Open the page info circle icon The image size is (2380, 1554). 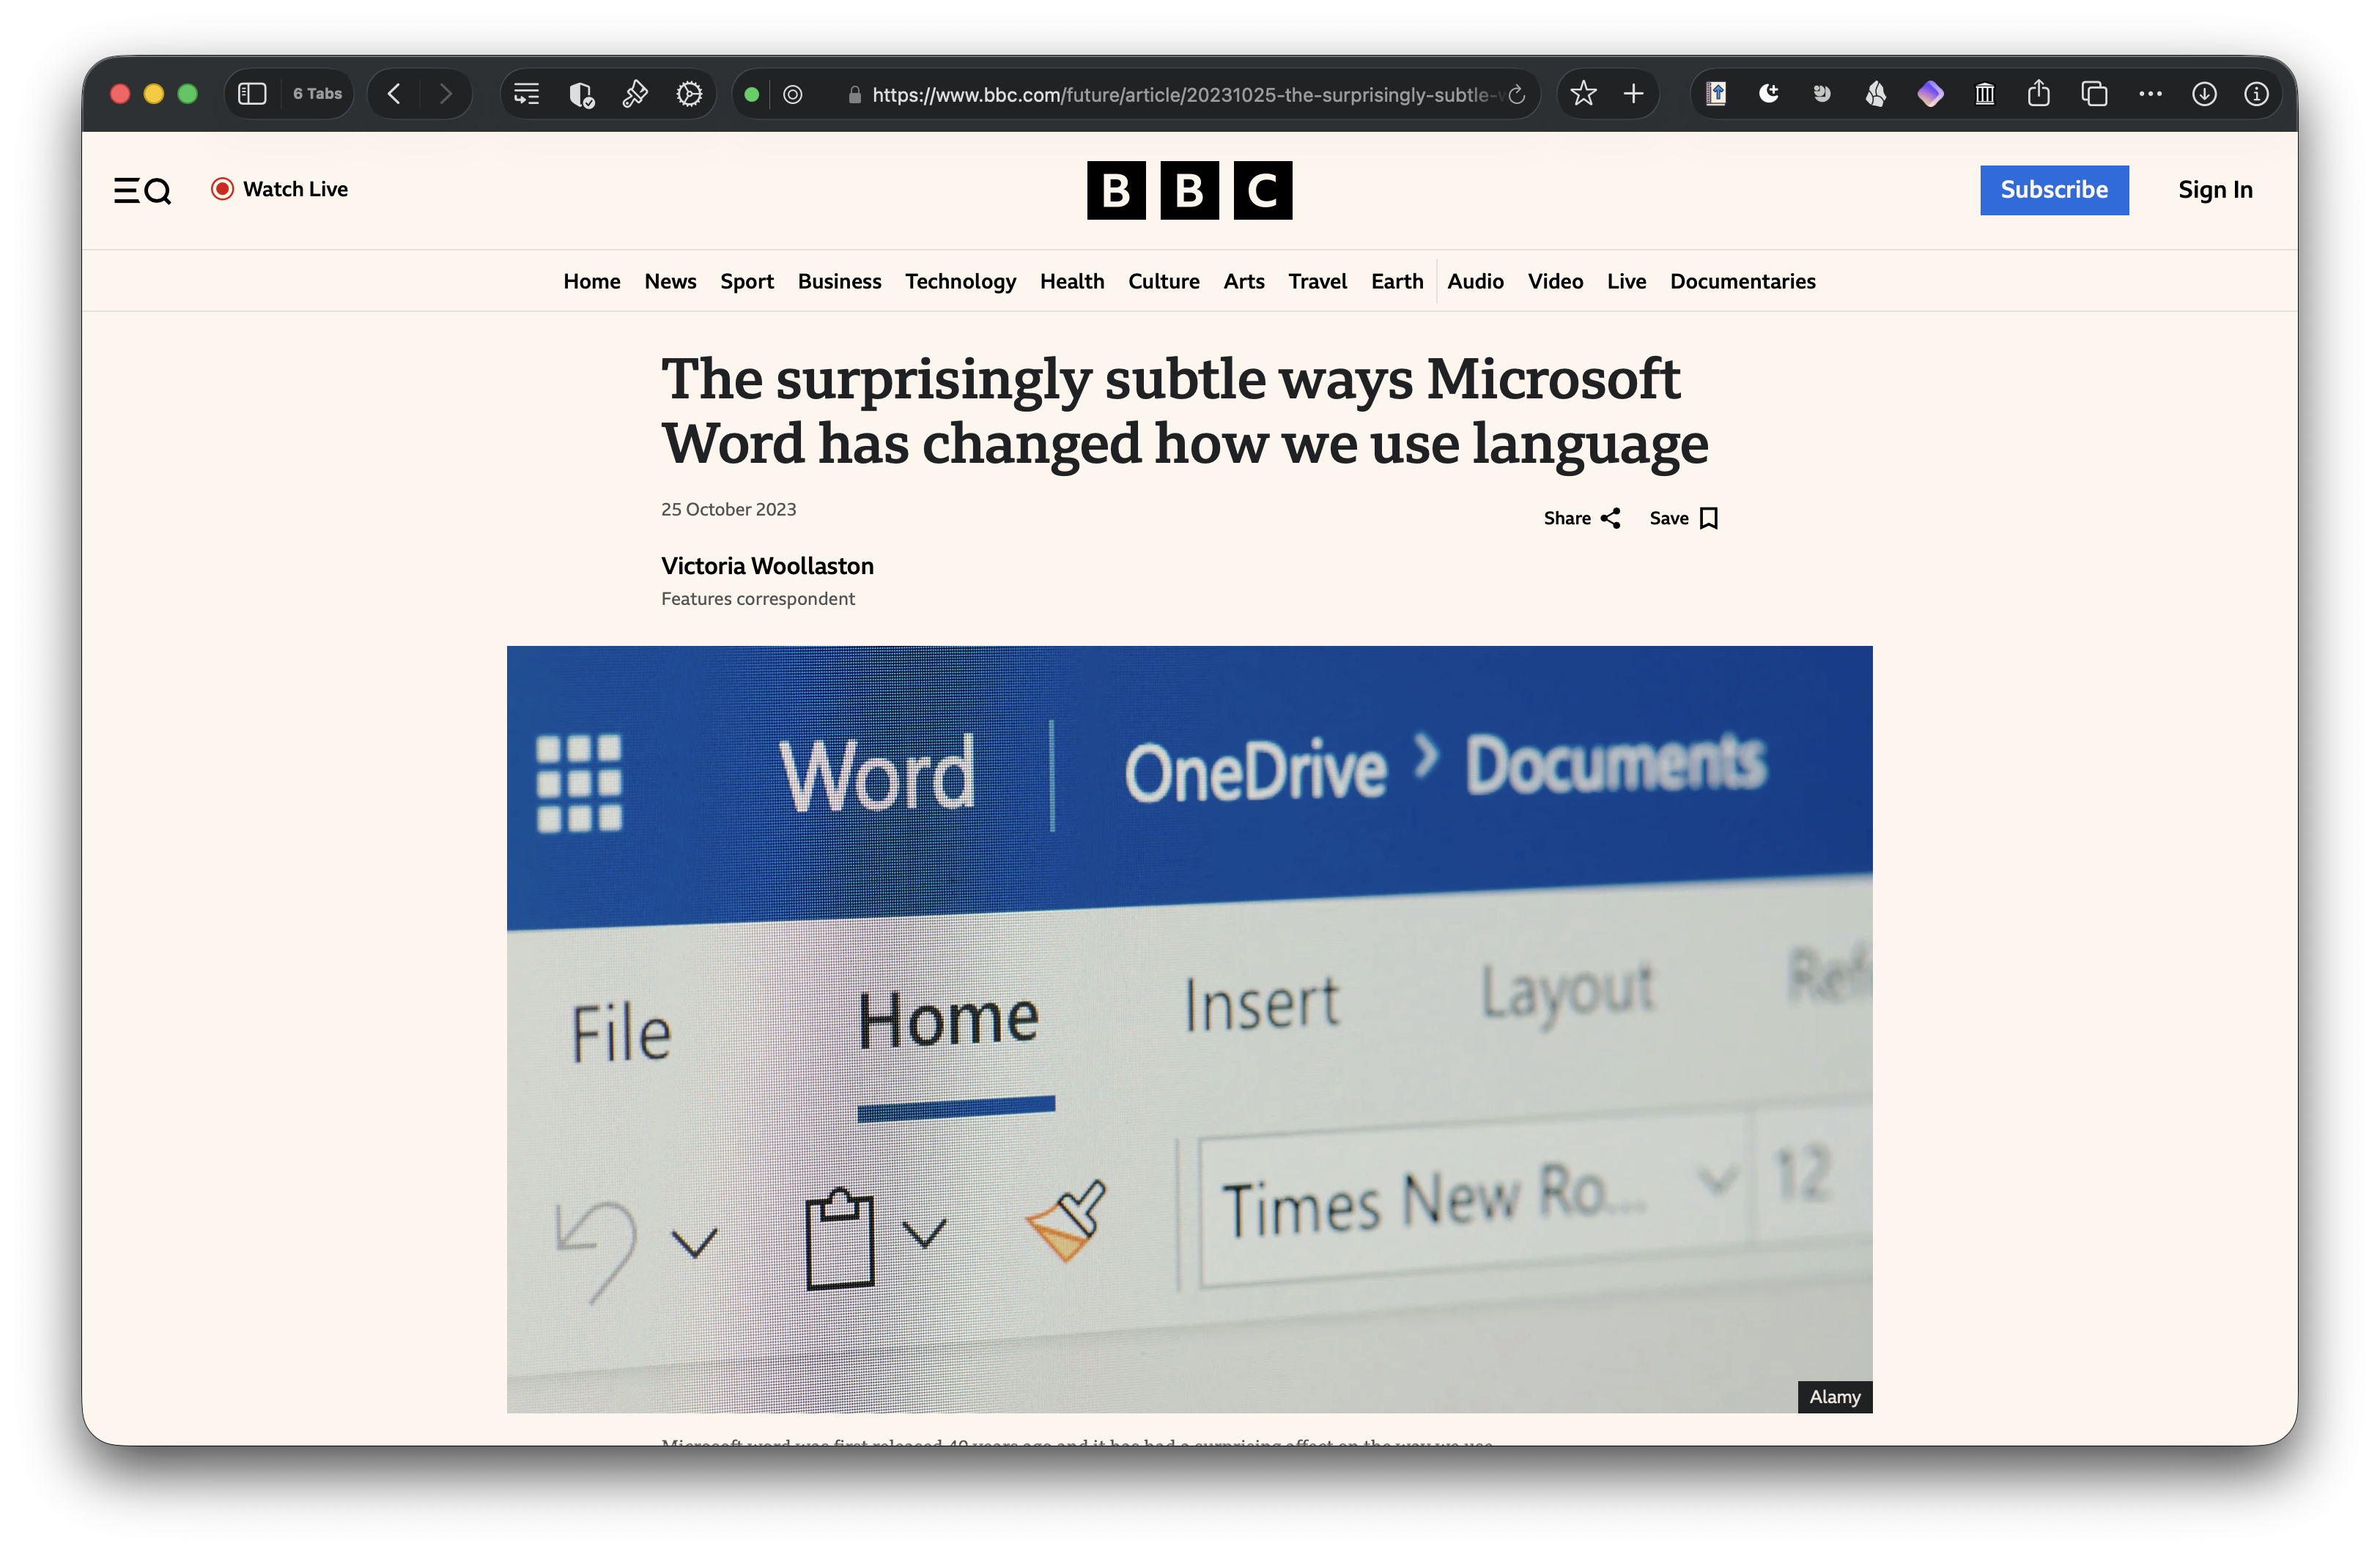click(2257, 94)
